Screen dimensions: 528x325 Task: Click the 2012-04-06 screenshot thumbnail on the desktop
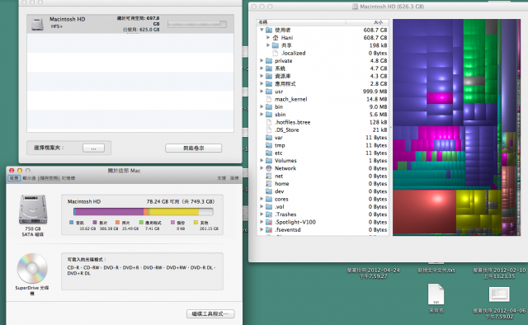click(x=499, y=294)
